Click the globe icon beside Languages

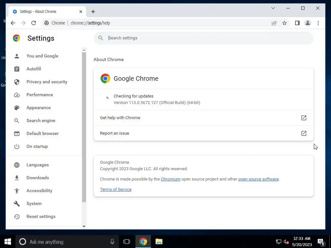click(17, 165)
